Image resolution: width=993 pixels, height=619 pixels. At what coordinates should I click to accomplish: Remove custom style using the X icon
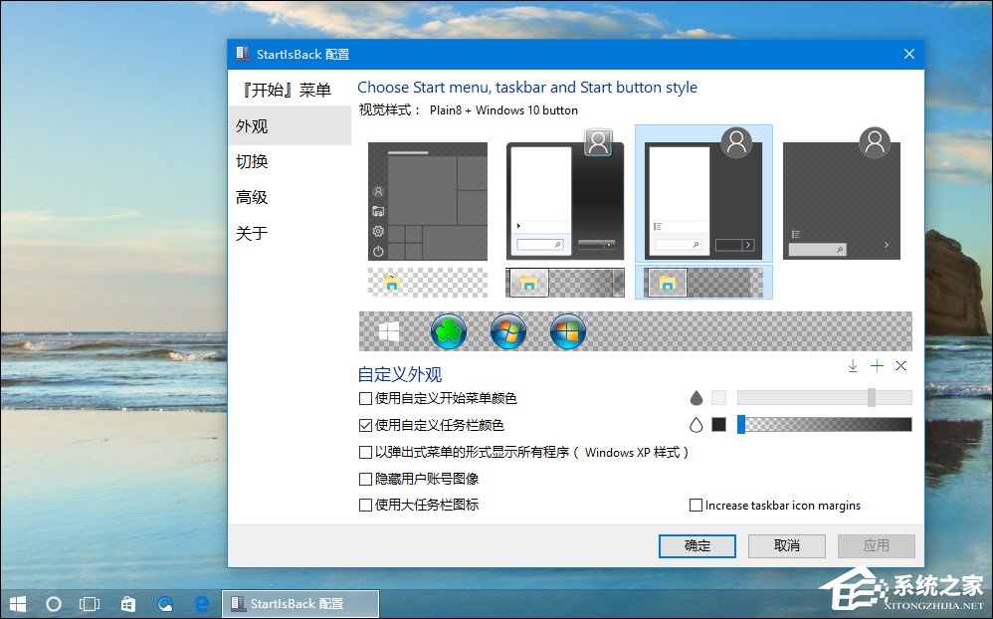tap(901, 366)
